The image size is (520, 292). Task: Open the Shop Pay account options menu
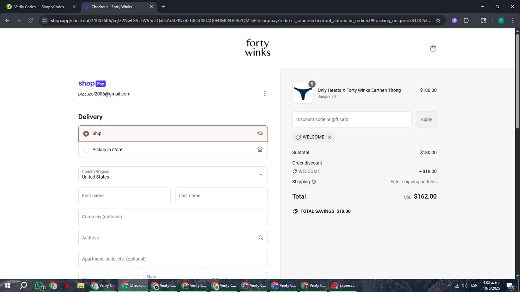pos(265,94)
